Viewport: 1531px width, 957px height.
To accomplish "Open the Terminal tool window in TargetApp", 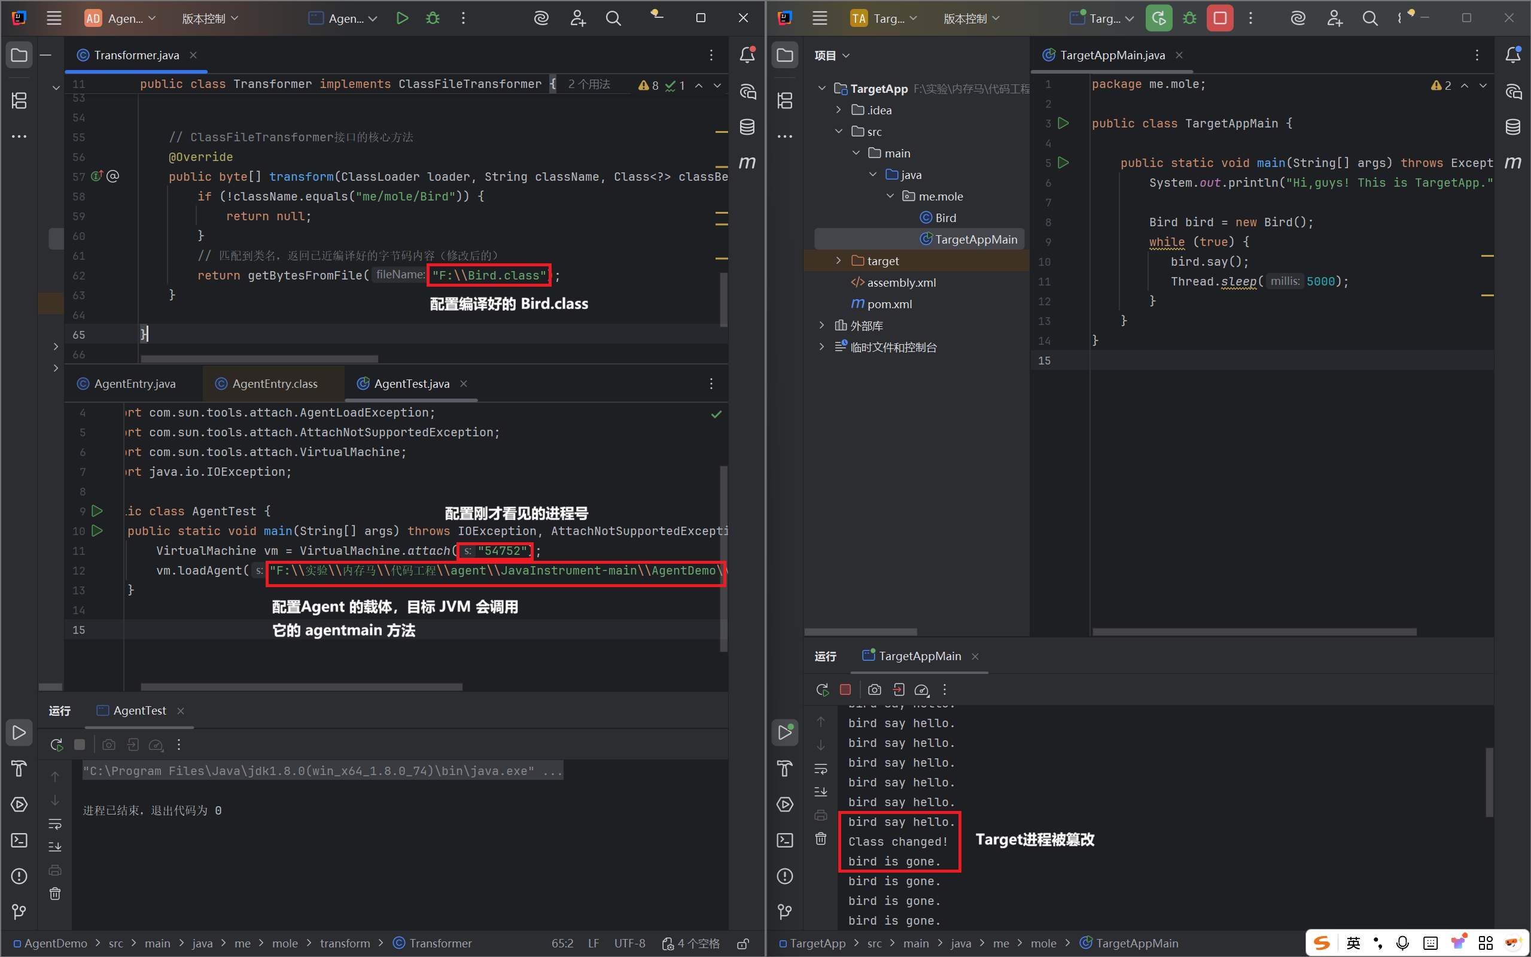I will point(785,840).
